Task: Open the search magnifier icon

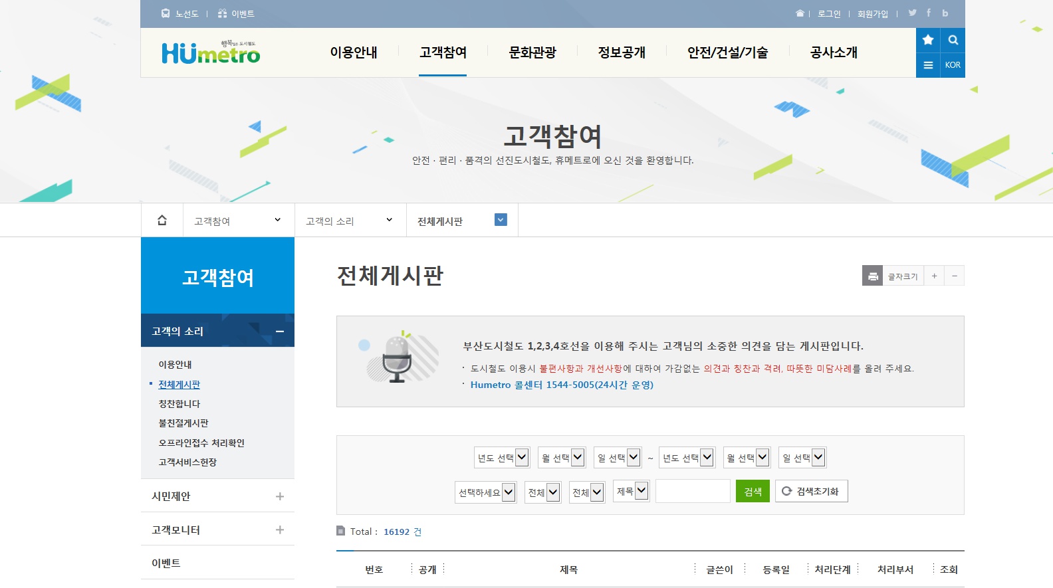Action: [x=953, y=40]
